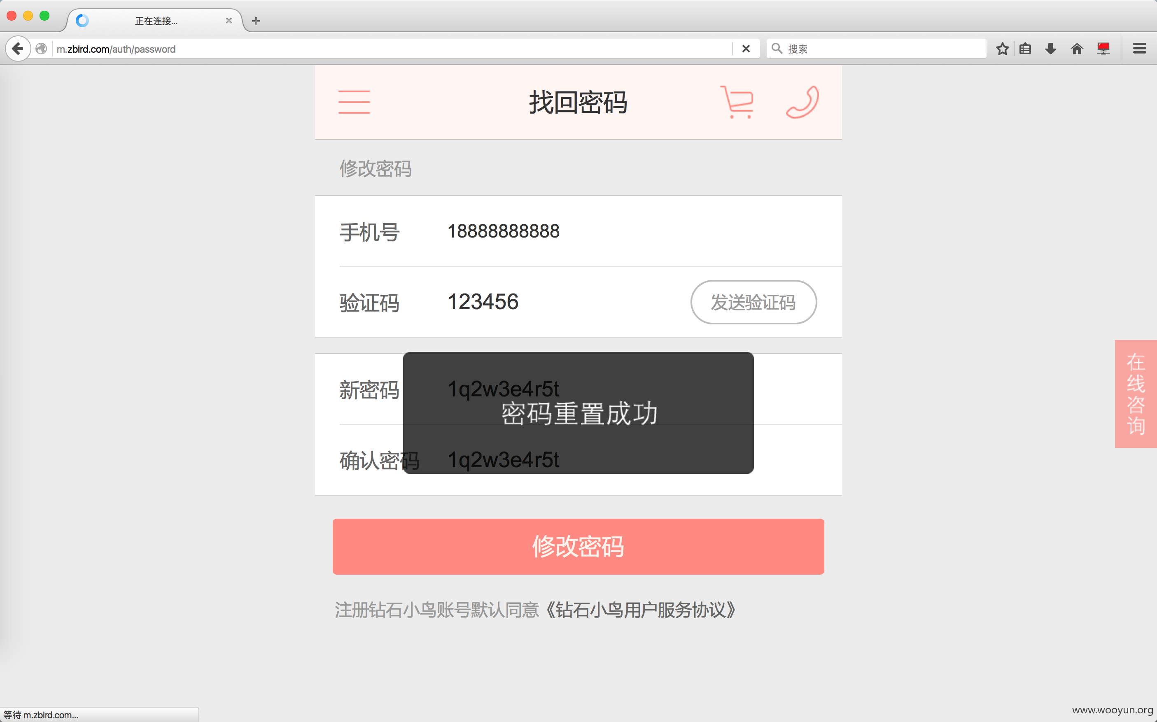Go to the browser home icon
Screen dimensions: 1157x722
[1077, 49]
